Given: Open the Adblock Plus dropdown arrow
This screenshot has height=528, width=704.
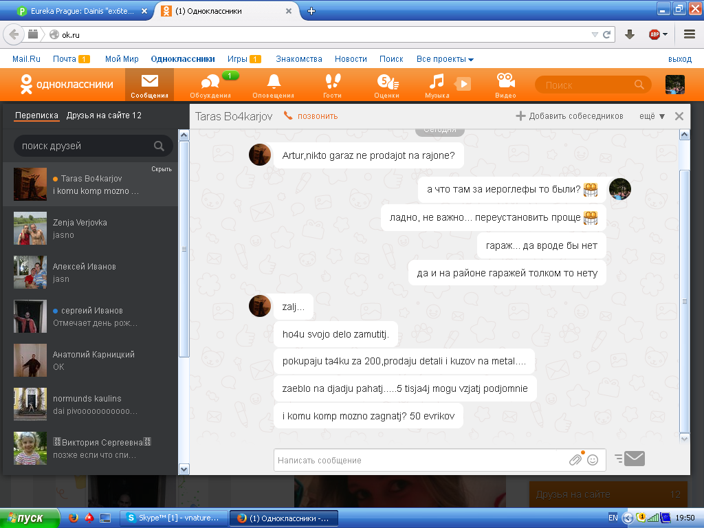Looking at the screenshot, I should [x=665, y=34].
